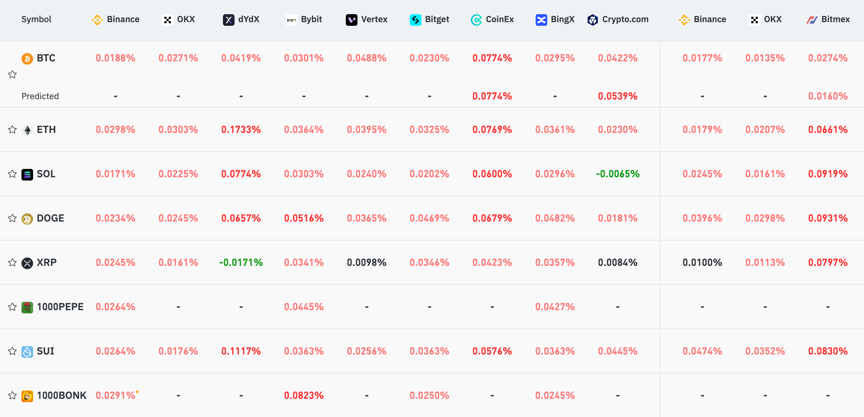Click the XRP symbol name
Screen dimensions: 864x417
(47, 263)
